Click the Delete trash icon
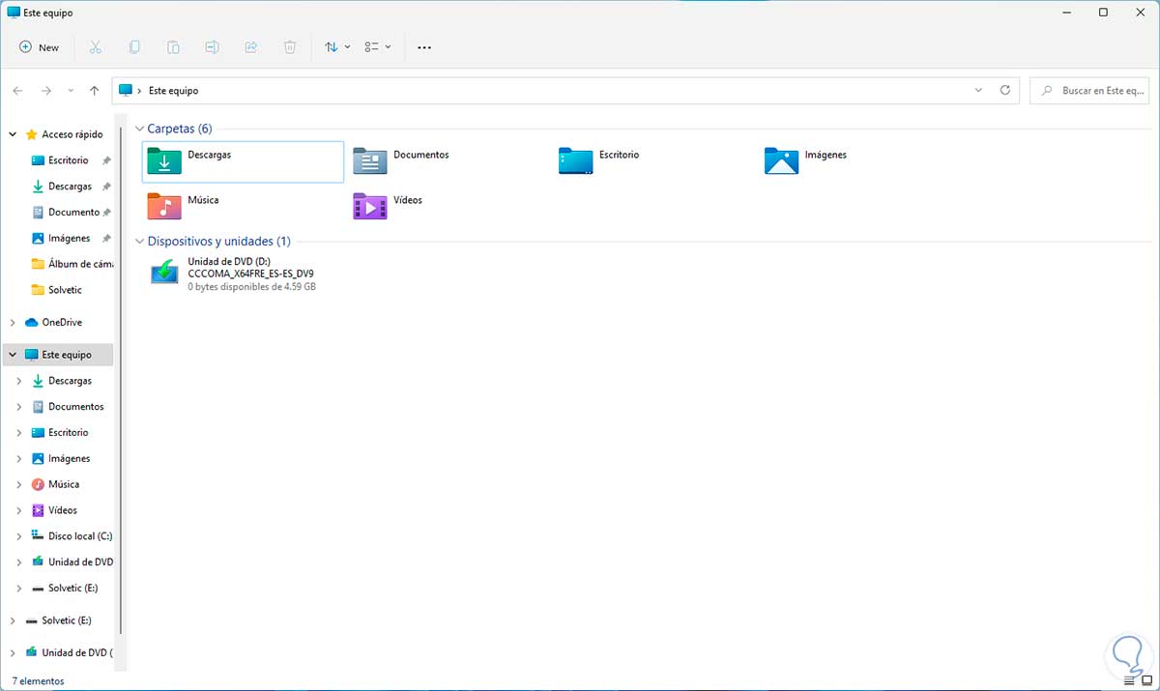This screenshot has width=1160, height=691. (x=290, y=47)
